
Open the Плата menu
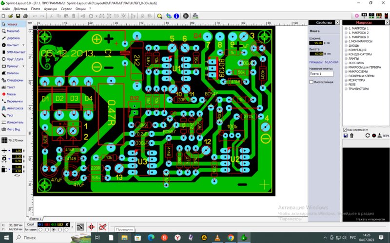tap(36, 9)
